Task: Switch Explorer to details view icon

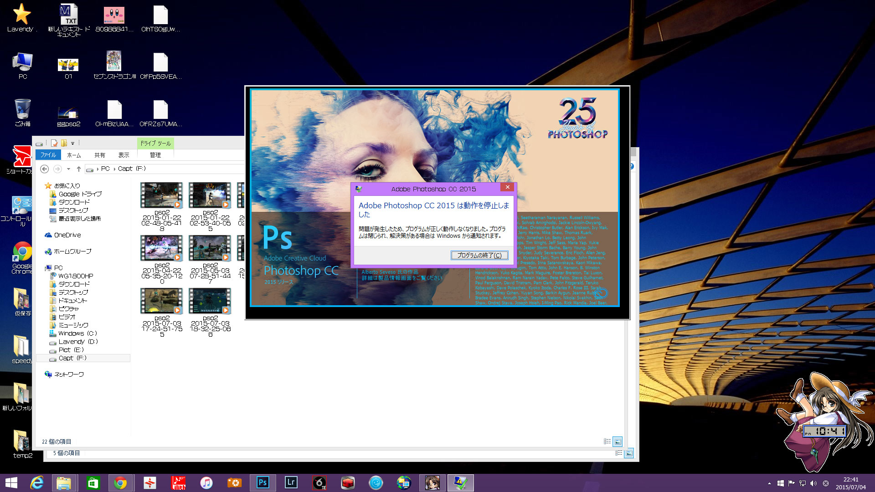Action: (x=607, y=441)
